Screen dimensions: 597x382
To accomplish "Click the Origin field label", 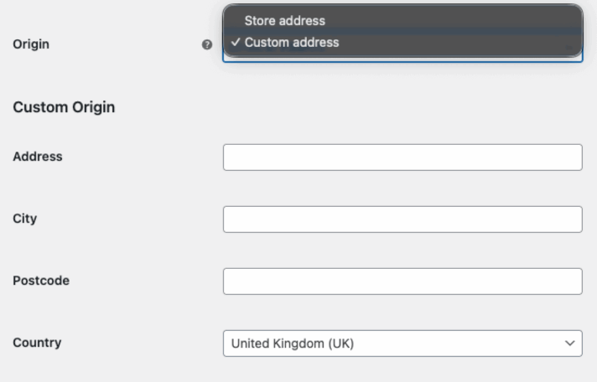I will 31,44.
